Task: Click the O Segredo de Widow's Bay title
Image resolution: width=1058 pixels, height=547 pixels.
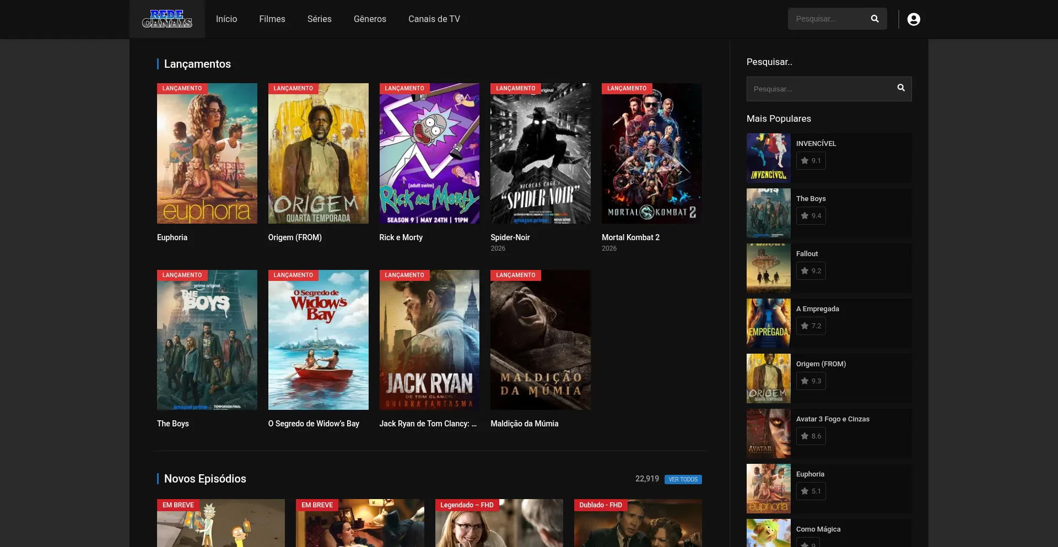Action: point(314,424)
